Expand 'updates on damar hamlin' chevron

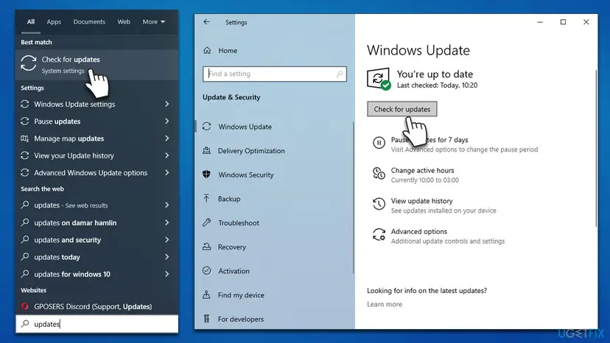[x=167, y=222]
